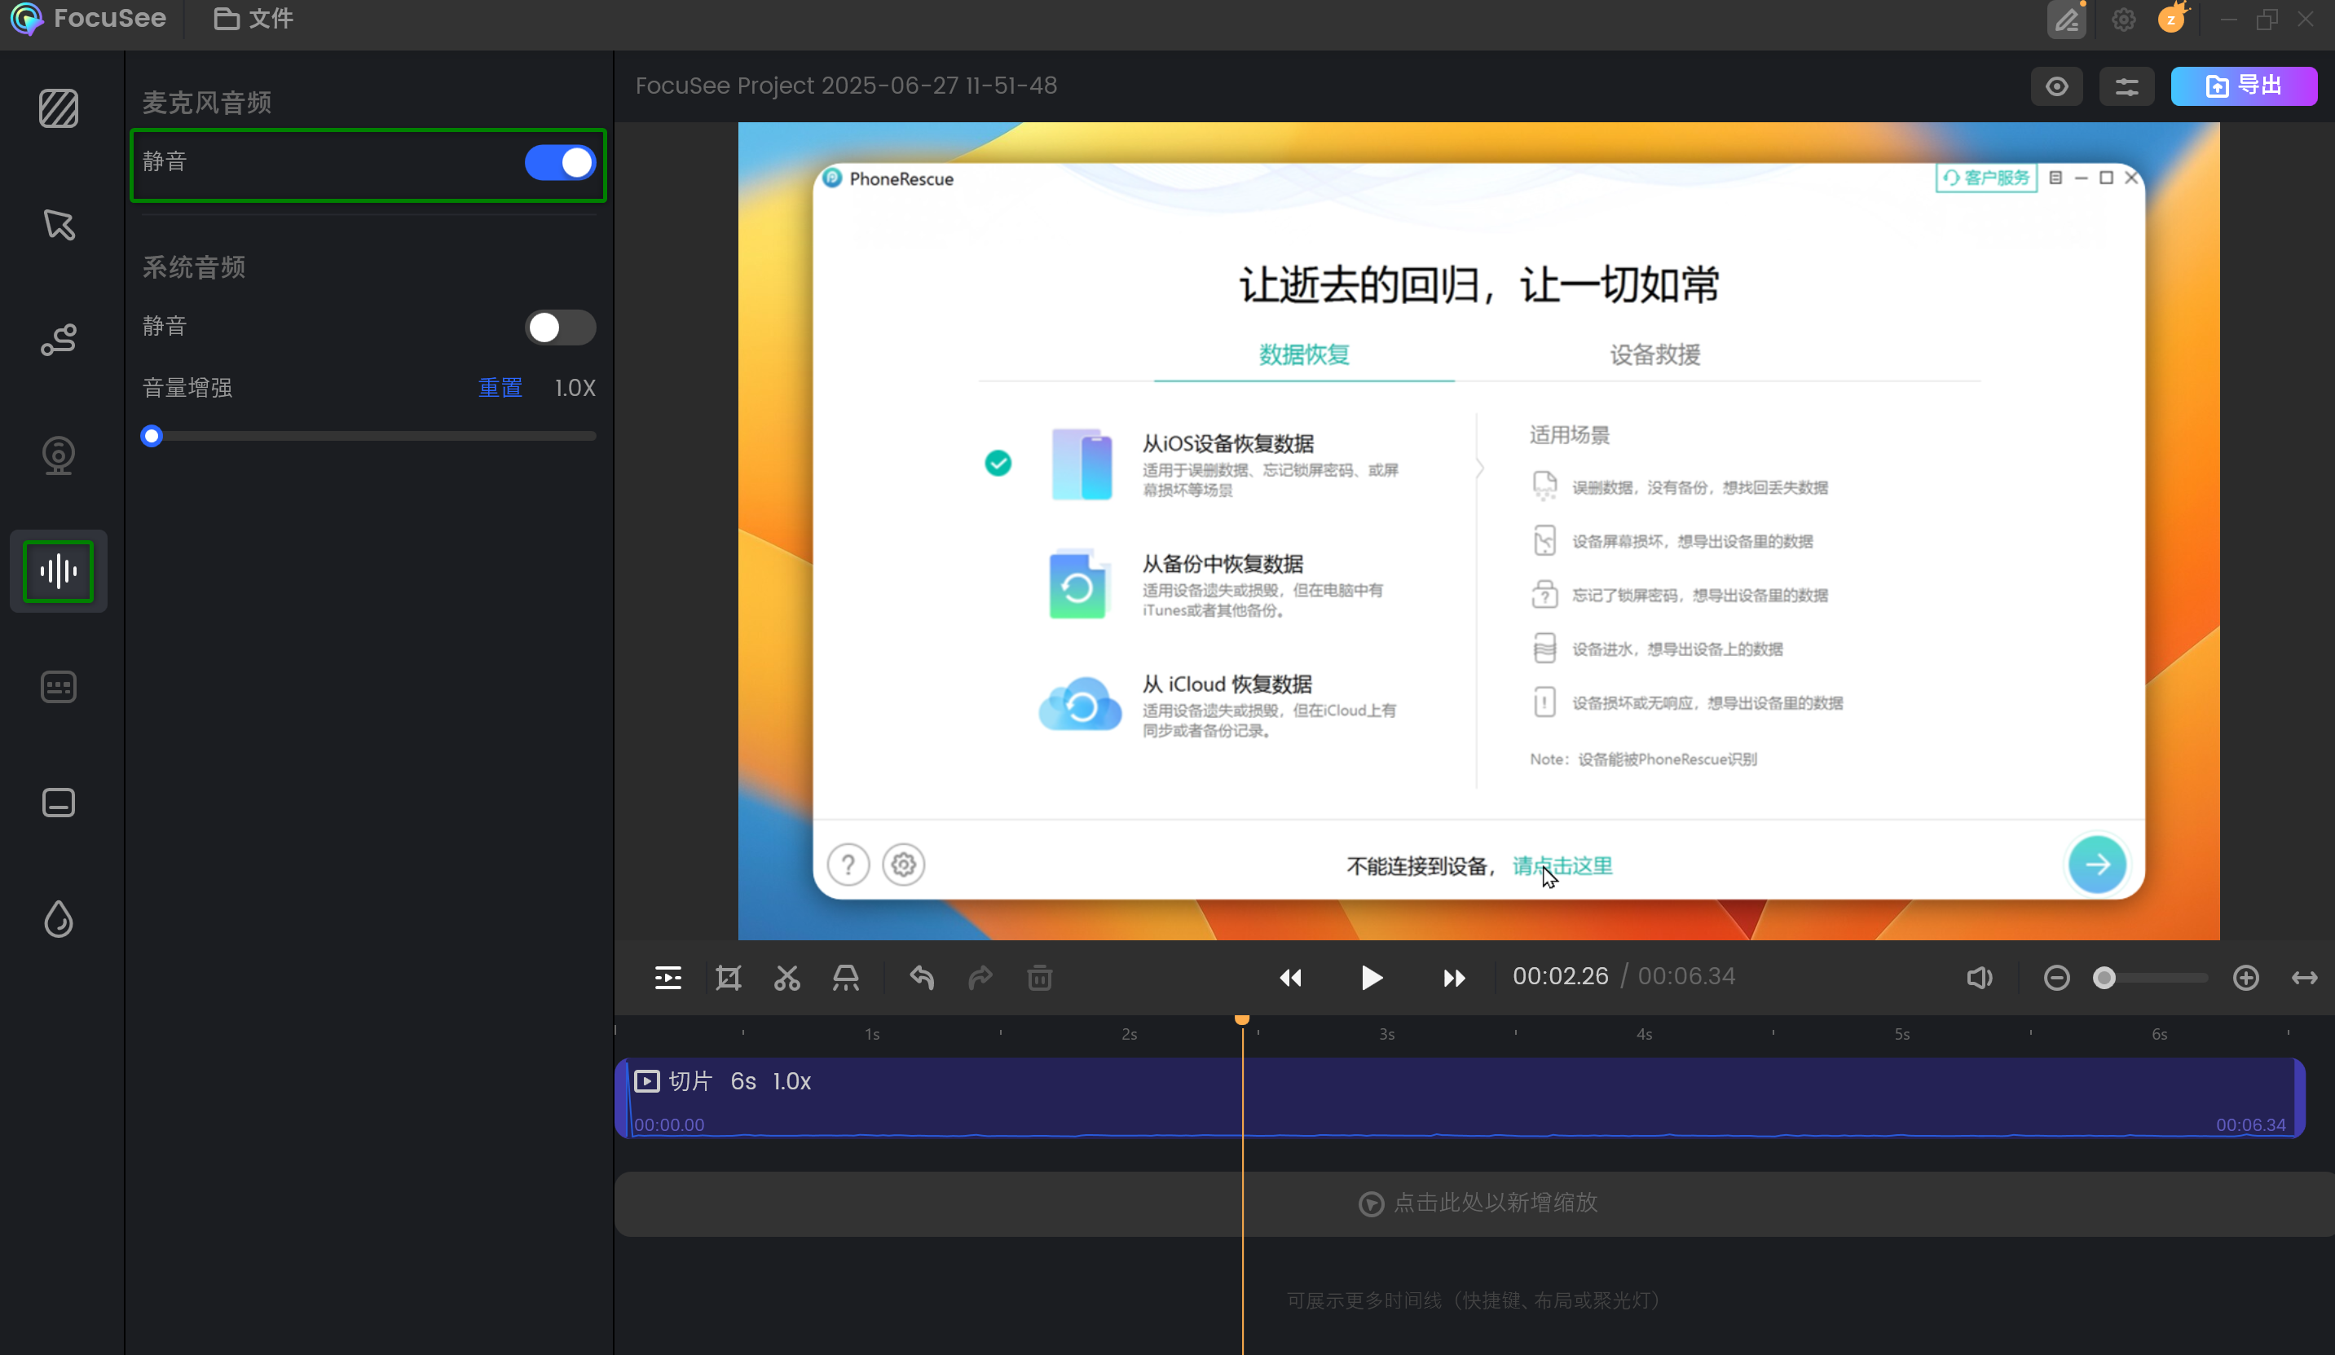Click the orange playhead marker

point(1241,1018)
